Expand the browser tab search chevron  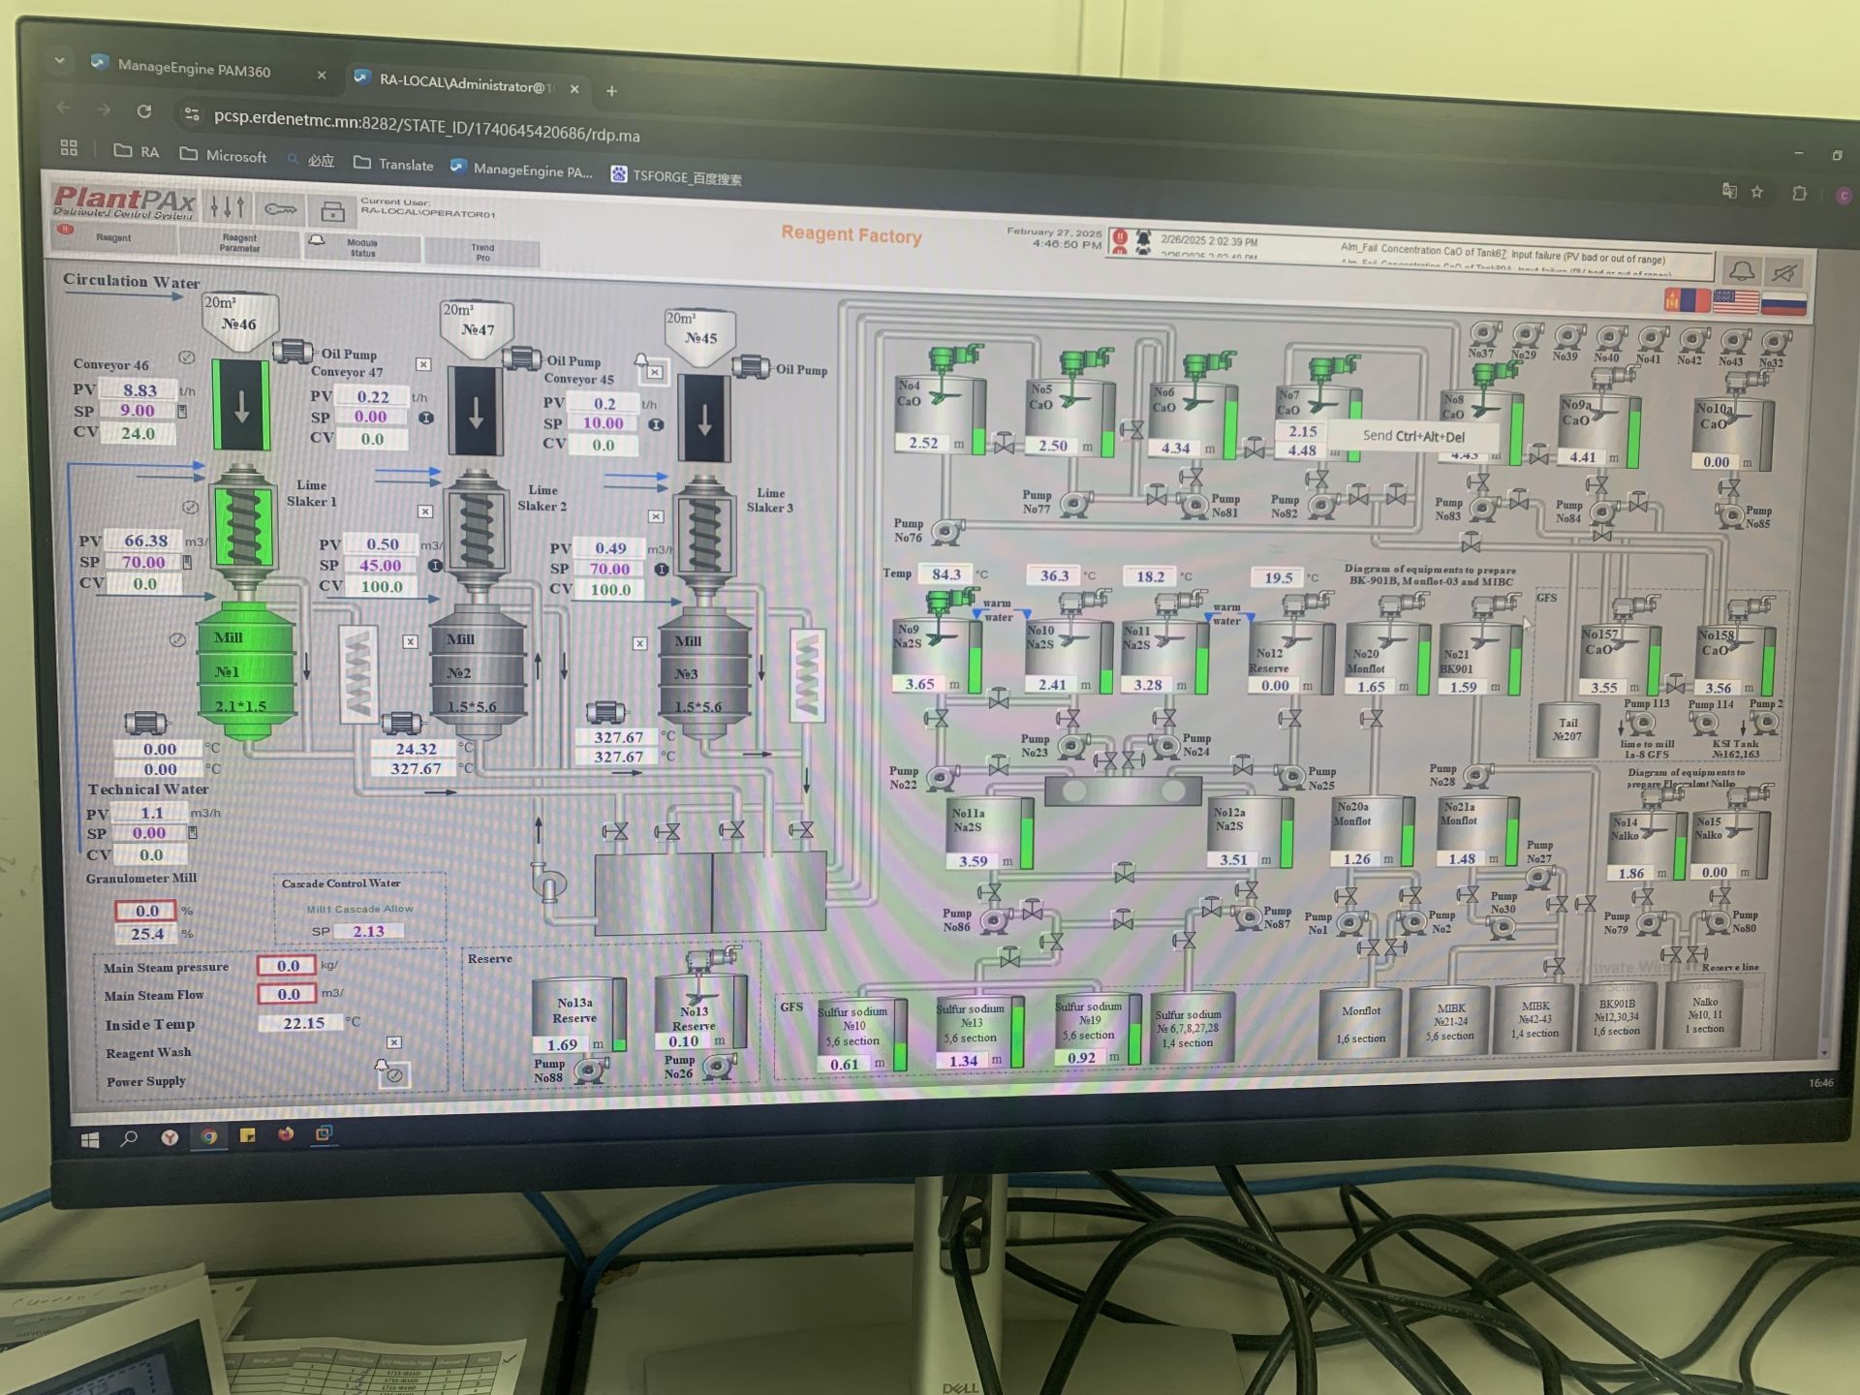click(60, 61)
